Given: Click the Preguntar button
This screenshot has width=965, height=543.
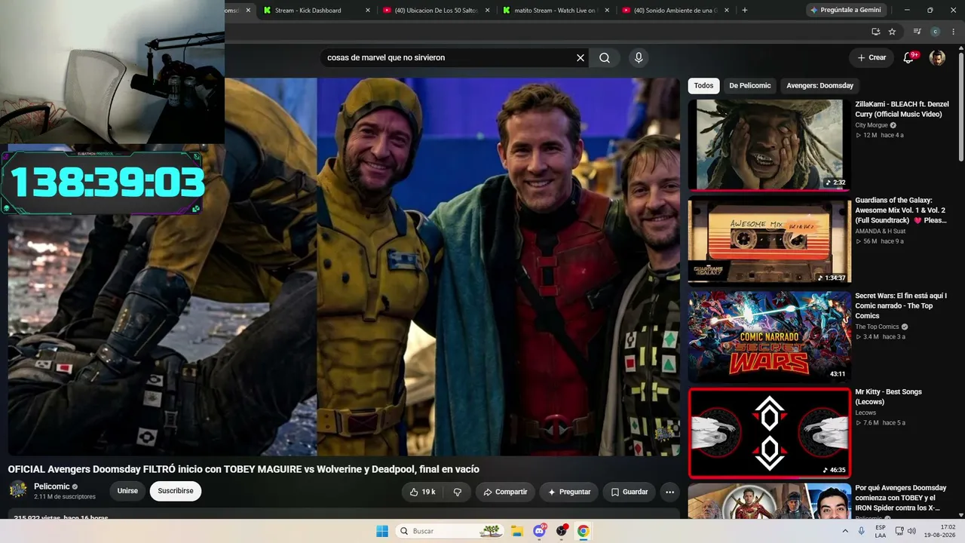Looking at the screenshot, I should point(569,492).
